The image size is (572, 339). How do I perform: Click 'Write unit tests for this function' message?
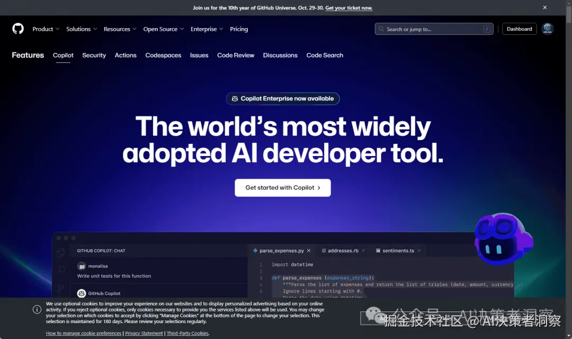click(114, 276)
